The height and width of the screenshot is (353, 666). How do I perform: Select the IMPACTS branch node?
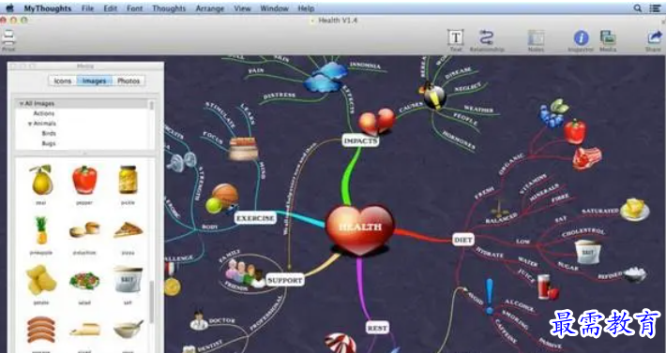[x=360, y=140]
